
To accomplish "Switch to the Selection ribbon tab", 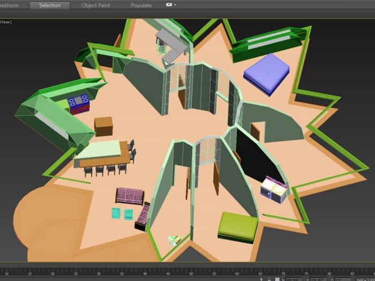I will pyautogui.click(x=49, y=5).
